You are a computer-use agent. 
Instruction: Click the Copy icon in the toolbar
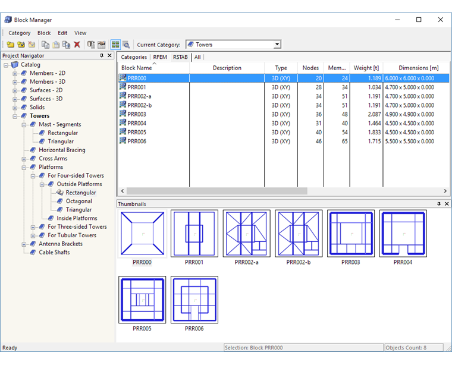tap(45, 45)
